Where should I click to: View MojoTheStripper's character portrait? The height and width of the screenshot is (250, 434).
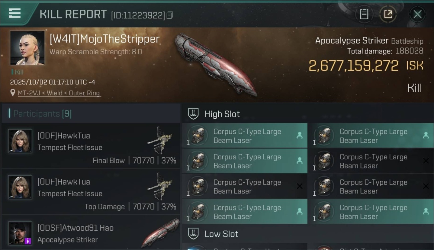(x=27, y=48)
